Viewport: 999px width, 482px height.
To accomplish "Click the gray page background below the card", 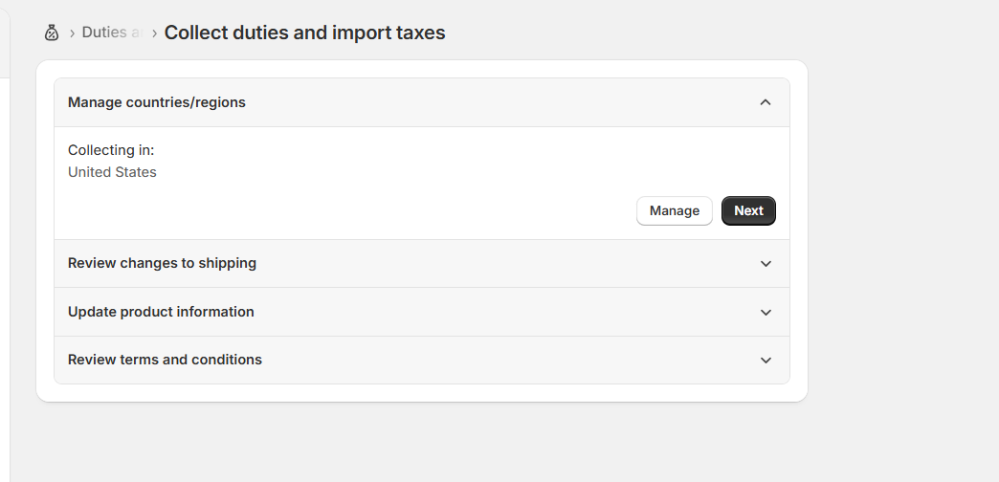I will (422, 441).
